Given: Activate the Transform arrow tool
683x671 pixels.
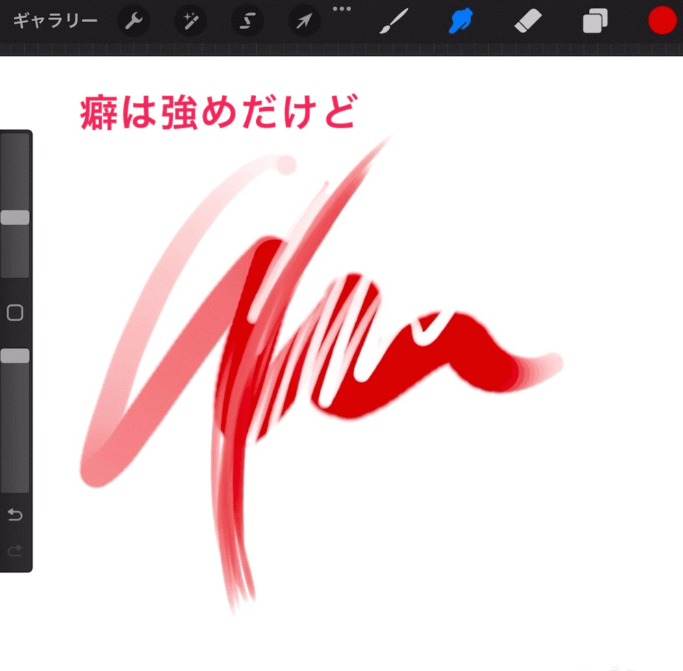Looking at the screenshot, I should pyautogui.click(x=304, y=21).
